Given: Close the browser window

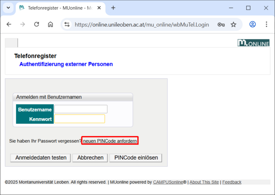Looking at the screenshot, I should 266,8.
